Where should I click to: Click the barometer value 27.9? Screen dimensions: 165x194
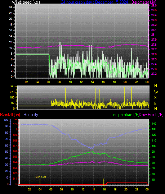pyautogui.click(x=154, y=40)
